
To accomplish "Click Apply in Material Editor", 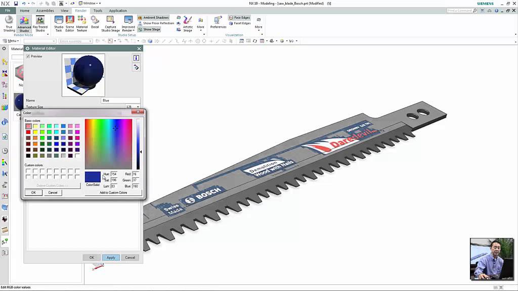I will (111, 257).
